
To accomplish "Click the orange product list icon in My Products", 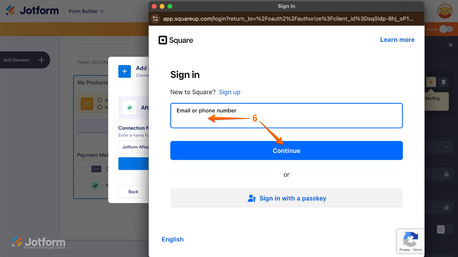I will 87,104.
